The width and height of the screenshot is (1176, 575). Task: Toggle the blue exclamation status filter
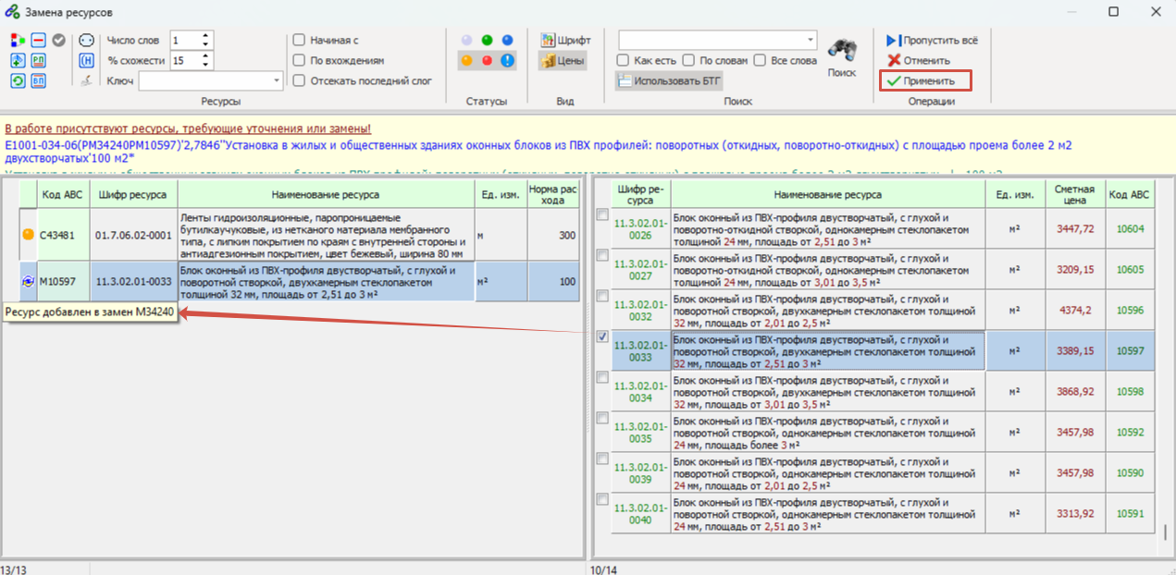pyautogui.click(x=507, y=61)
